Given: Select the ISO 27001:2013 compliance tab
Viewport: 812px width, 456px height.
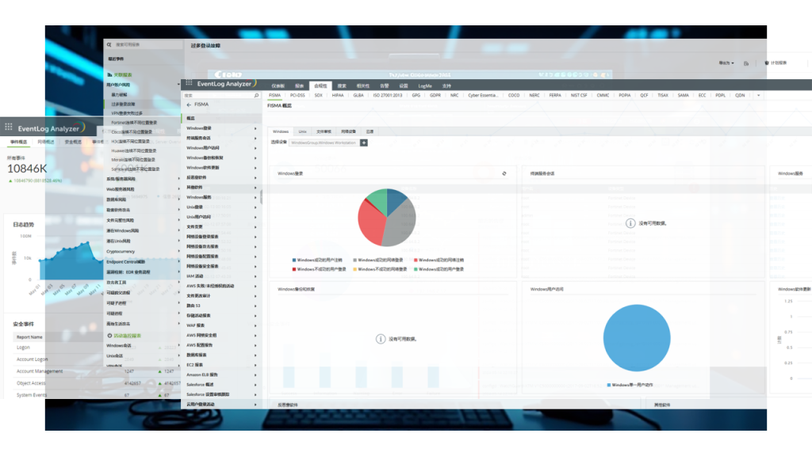Looking at the screenshot, I should tap(387, 96).
